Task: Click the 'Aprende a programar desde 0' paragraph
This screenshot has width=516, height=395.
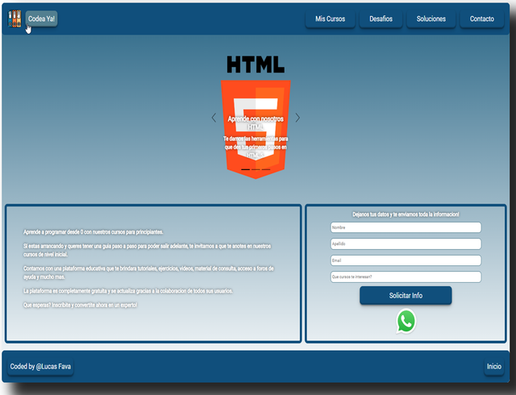Action: (94, 232)
